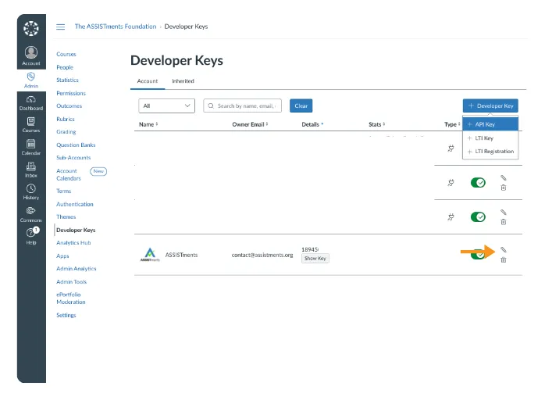Toggle the hamburger menu beside the breadcrumb
The width and height of the screenshot is (545, 397).
click(x=60, y=27)
